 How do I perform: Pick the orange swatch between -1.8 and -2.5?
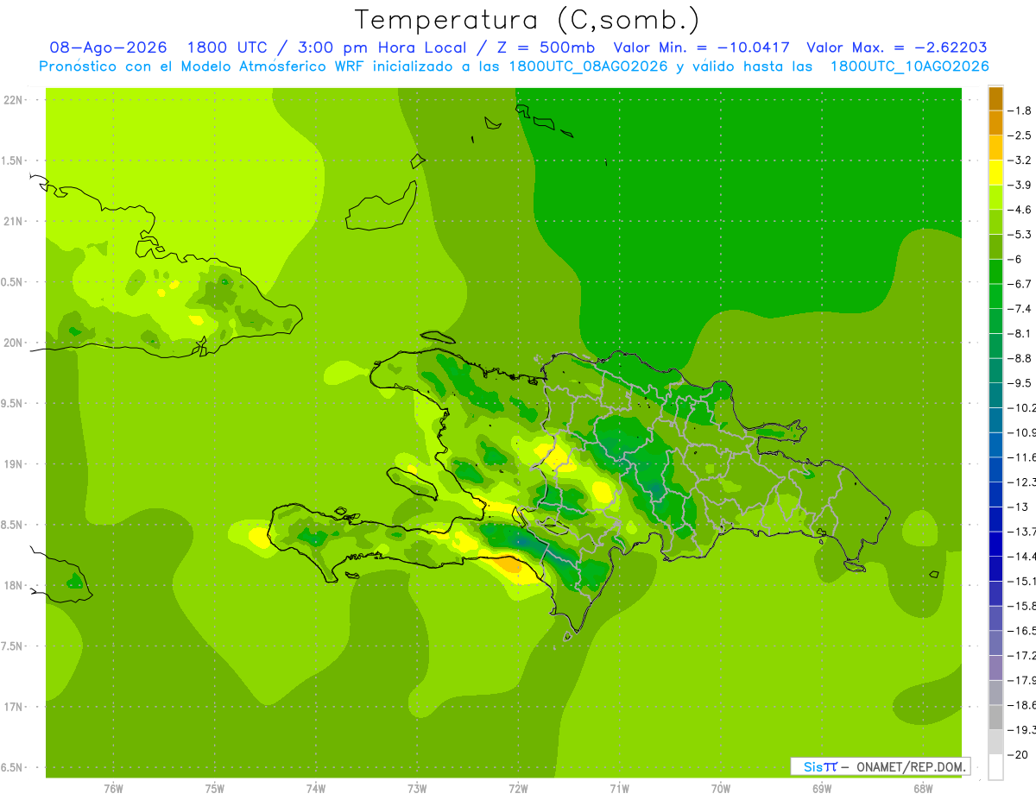click(x=995, y=123)
